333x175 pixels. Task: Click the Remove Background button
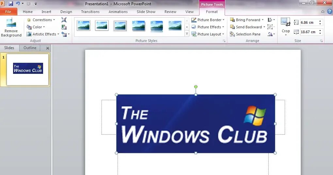click(x=11, y=28)
